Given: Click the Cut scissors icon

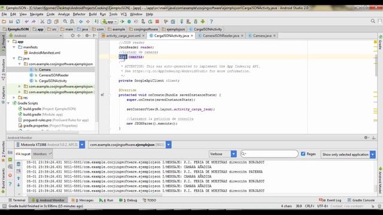Looking at the screenshot, I should (x=42, y=21).
